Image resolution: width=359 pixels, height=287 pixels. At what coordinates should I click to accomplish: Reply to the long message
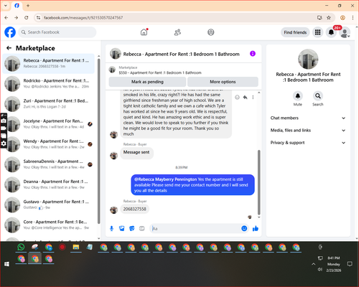tap(245, 97)
